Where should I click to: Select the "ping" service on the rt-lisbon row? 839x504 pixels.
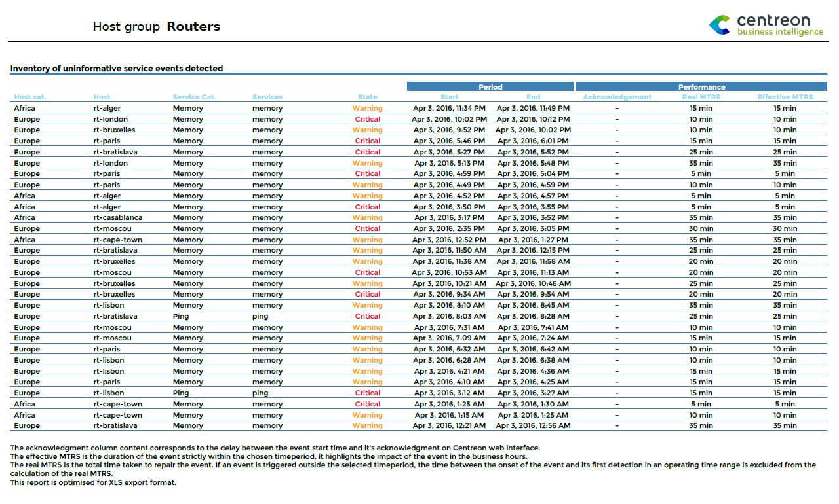pos(260,393)
